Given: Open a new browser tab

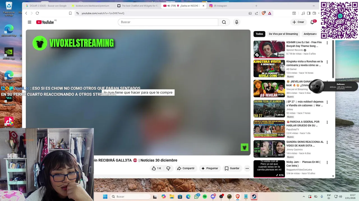Looking at the screenshot, I should (x=256, y=6).
